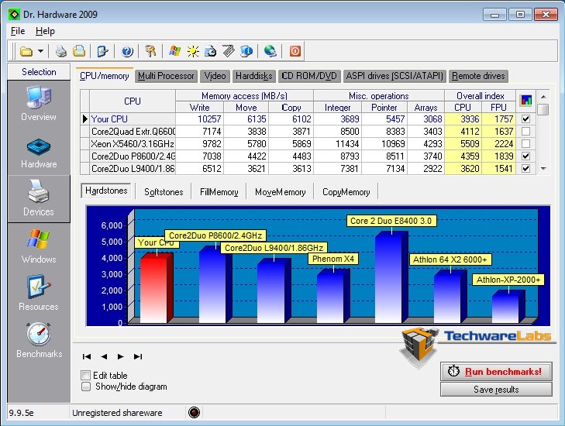This screenshot has height=426, width=565.
Task: Open the Devices sidebar section
Action: click(39, 198)
